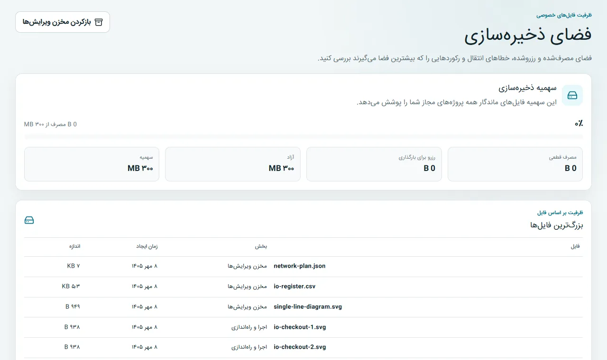The height and width of the screenshot is (360, 607).
Task: Open the file io-checkout-2.svg
Action: [x=300, y=347]
